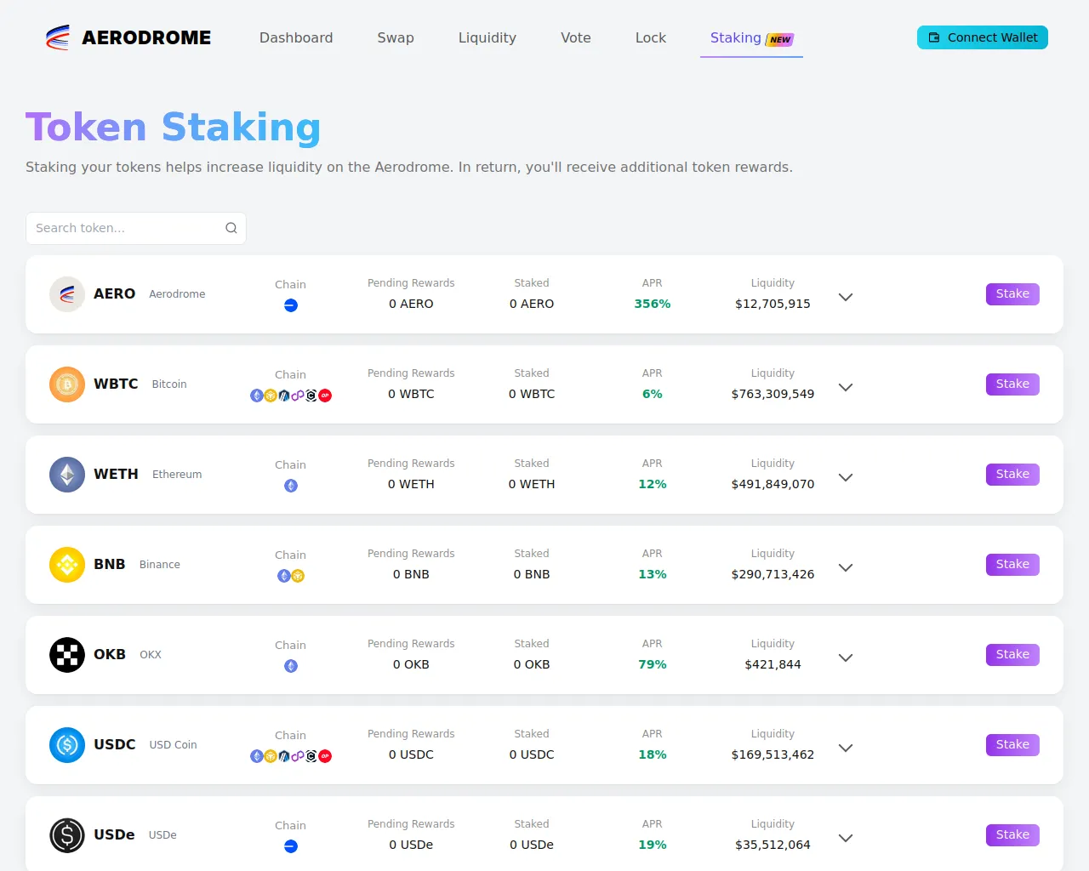Click the BNB token icon
The image size is (1089, 871).
click(67, 565)
